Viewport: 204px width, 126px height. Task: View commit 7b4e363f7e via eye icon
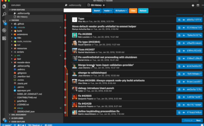184,35
